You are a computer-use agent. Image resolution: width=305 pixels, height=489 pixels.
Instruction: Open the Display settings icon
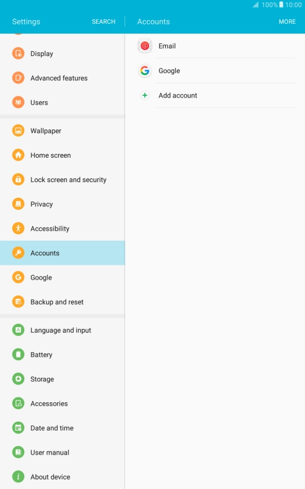tap(18, 54)
